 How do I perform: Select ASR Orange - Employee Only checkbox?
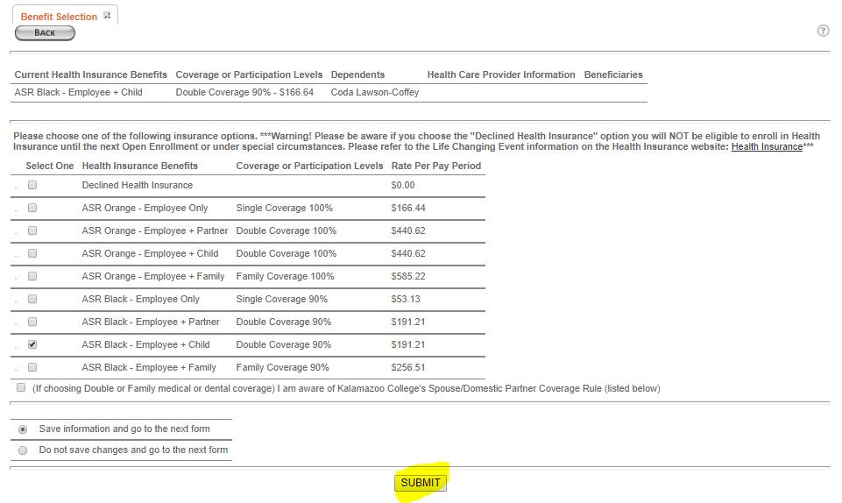pos(32,208)
